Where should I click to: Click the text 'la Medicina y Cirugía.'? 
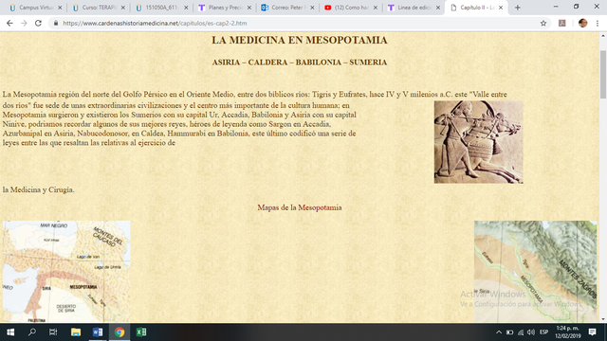tap(38, 189)
